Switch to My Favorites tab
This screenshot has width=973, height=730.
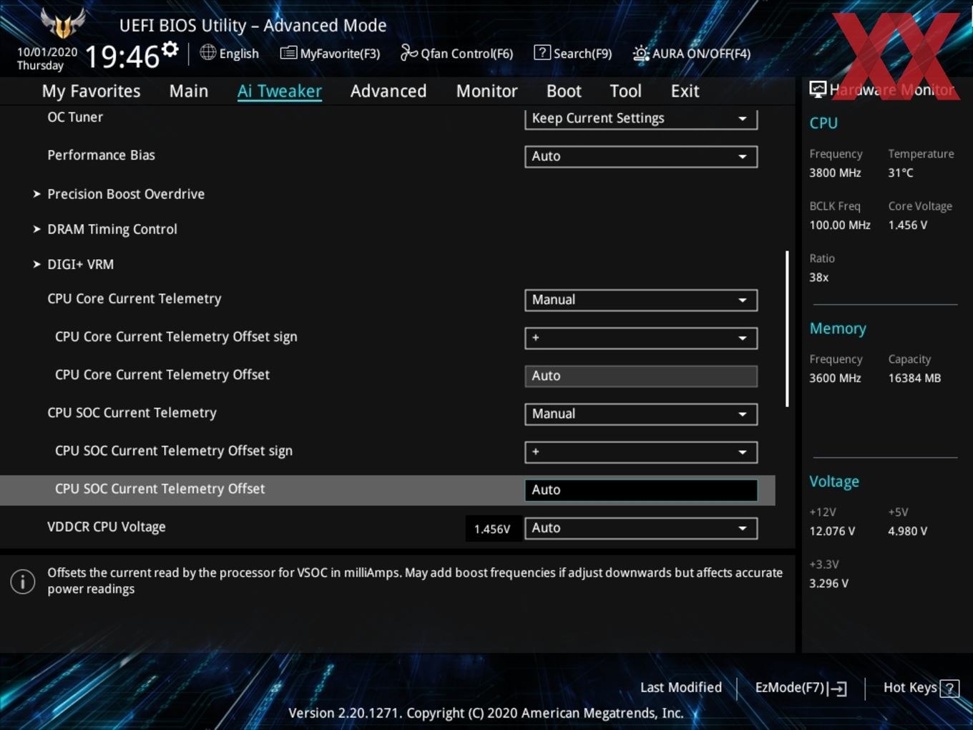91,91
